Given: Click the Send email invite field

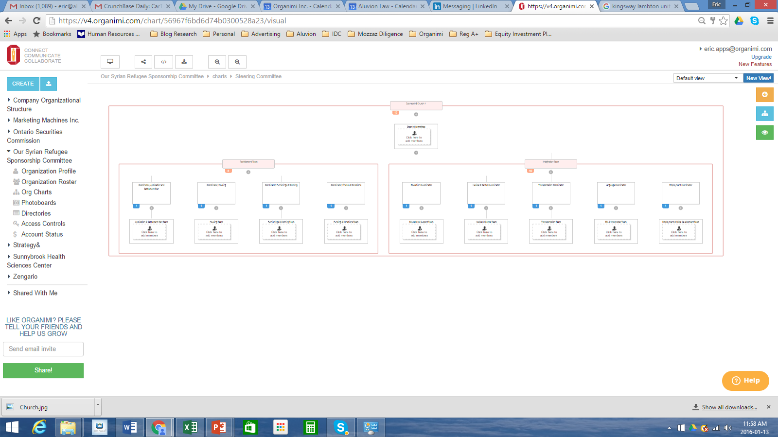Looking at the screenshot, I should click(43, 349).
